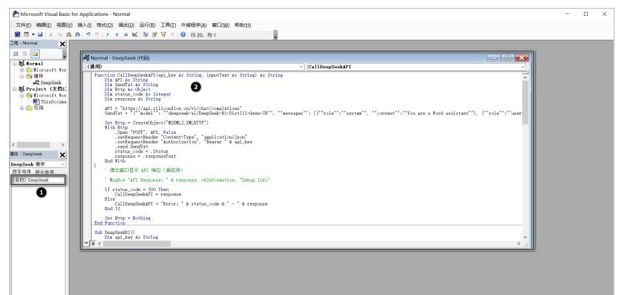
Task: Select ThisDocument item in project tree
Action: tap(50, 101)
